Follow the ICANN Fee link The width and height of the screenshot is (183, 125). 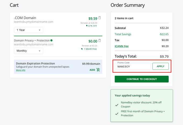[x=122, y=46]
